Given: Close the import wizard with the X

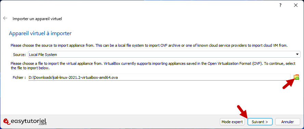Looking at the screenshot, I should click(296, 5).
